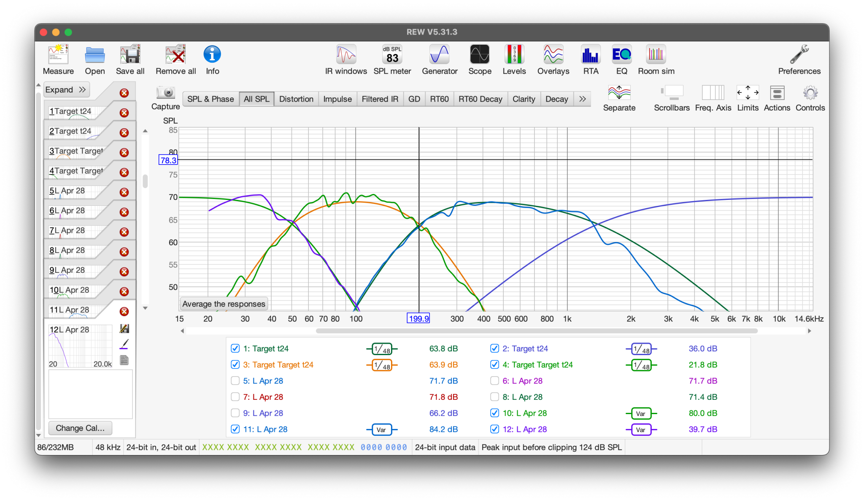Image resolution: width=864 pixels, height=501 pixels.
Task: Switch to SPL & Phase tab
Action: pos(211,99)
